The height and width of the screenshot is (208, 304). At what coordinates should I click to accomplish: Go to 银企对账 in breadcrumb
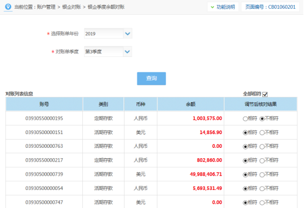tap(71, 7)
